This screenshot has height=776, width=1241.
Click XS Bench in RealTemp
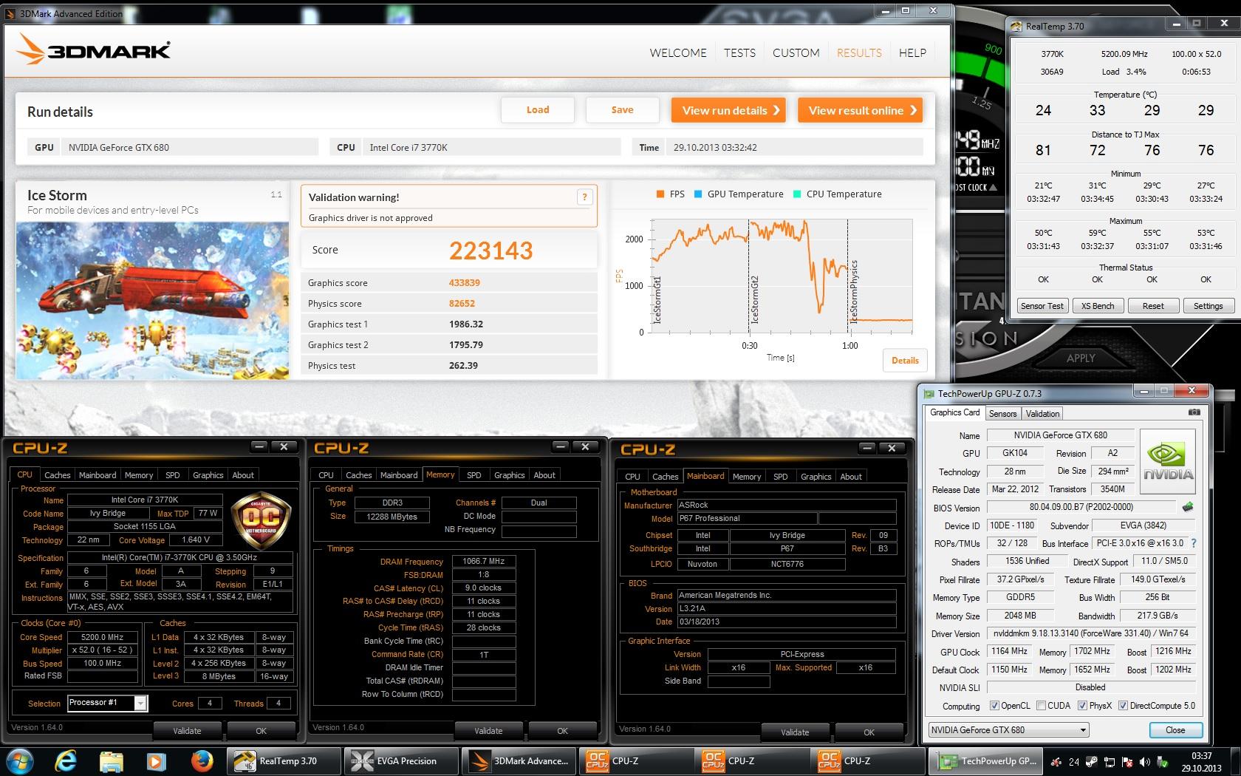[x=1097, y=306]
